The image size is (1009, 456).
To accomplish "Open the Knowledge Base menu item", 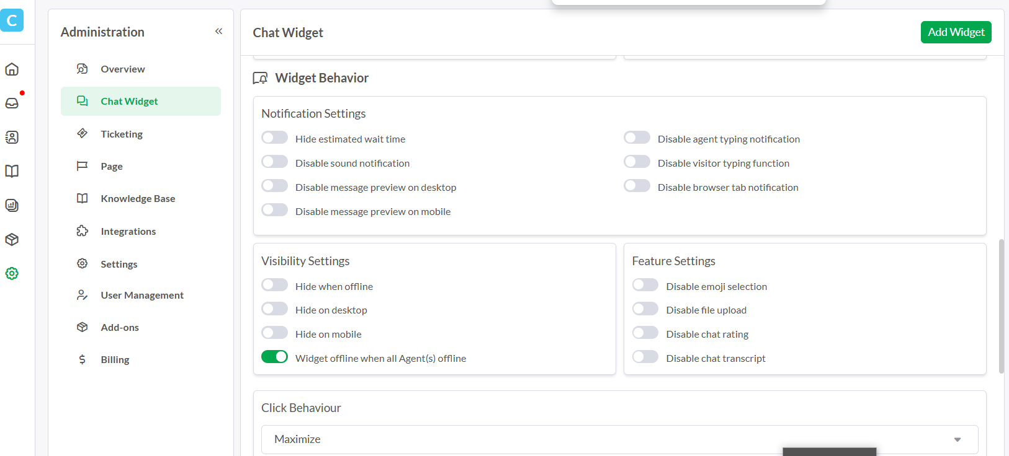I will point(138,199).
